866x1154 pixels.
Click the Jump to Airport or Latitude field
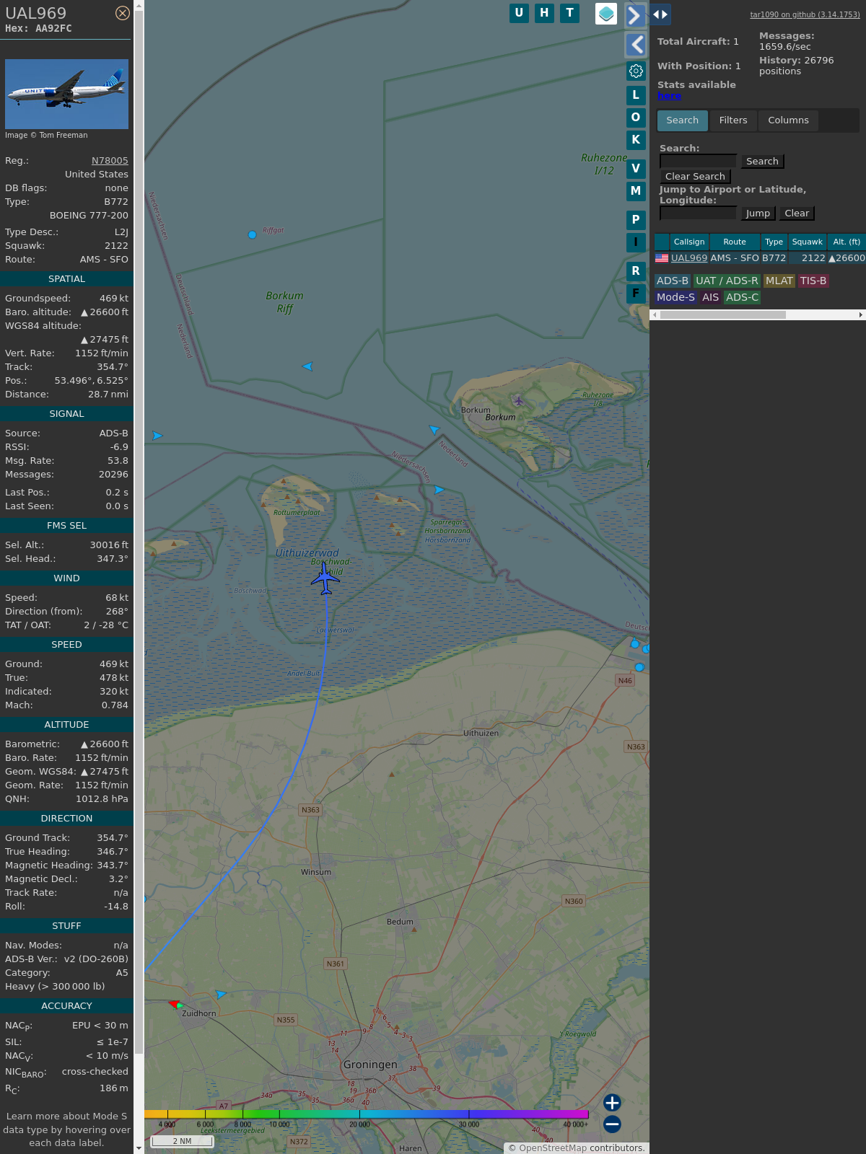click(698, 213)
